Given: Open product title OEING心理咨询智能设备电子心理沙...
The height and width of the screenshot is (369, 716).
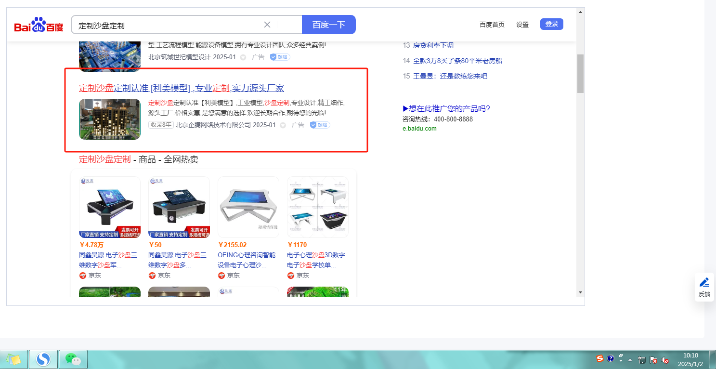Looking at the screenshot, I should [247, 260].
